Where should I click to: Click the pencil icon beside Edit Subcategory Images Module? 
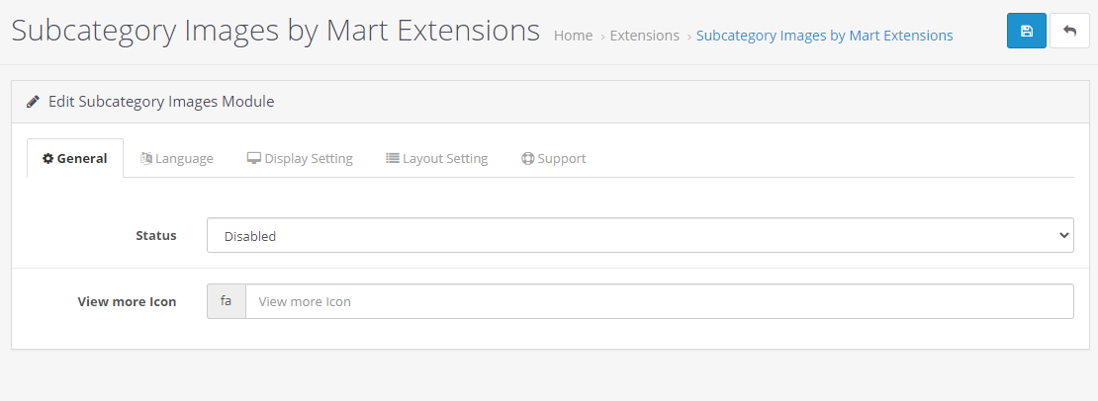click(x=33, y=102)
